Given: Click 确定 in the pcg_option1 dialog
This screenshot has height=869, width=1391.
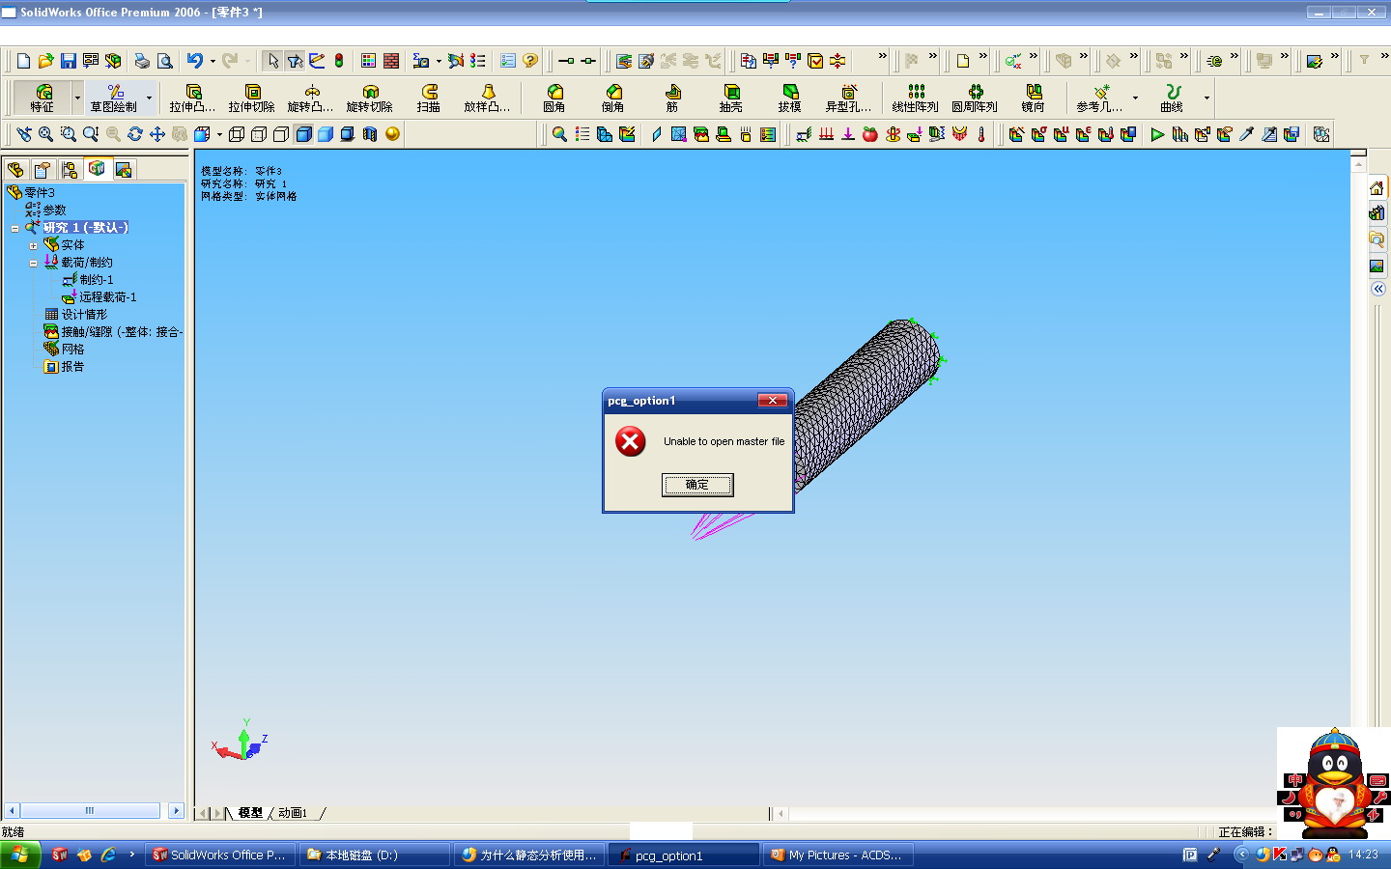Looking at the screenshot, I should 697,485.
